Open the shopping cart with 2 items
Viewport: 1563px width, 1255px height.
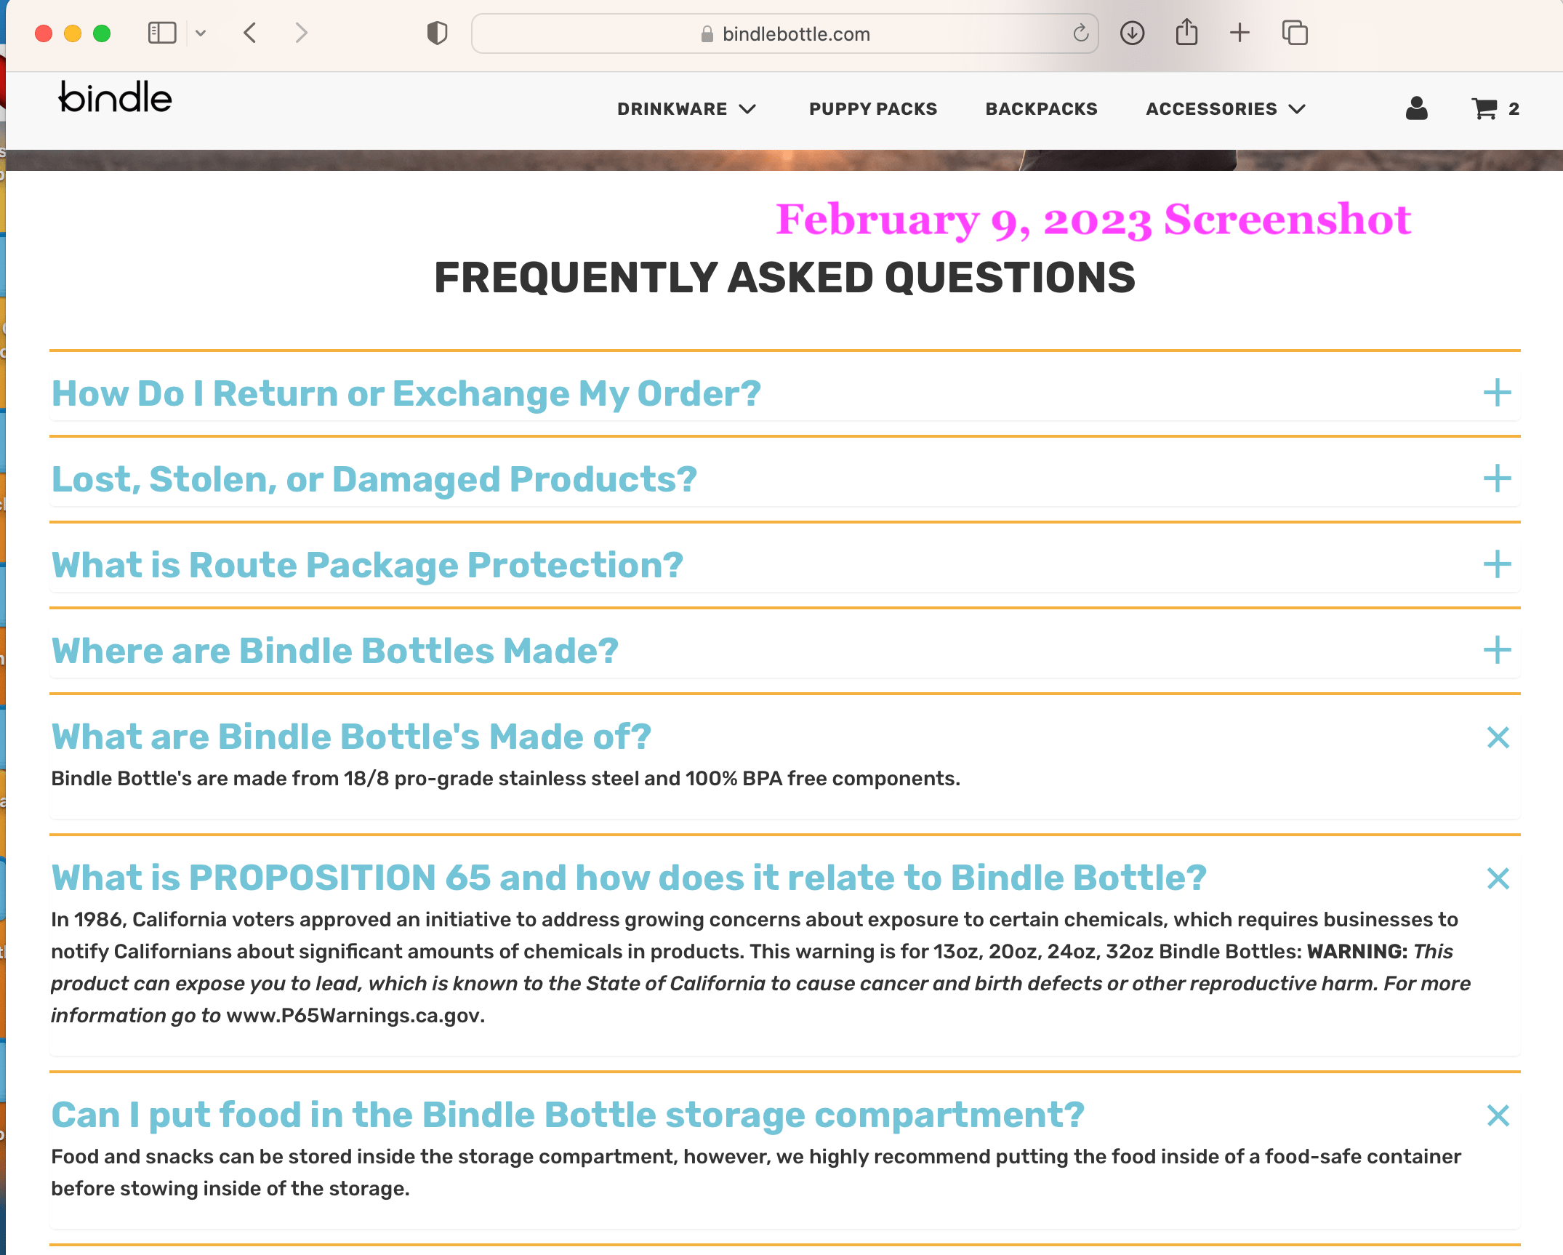1495,108
